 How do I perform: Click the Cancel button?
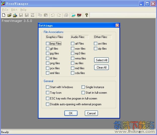(x=91, y=113)
